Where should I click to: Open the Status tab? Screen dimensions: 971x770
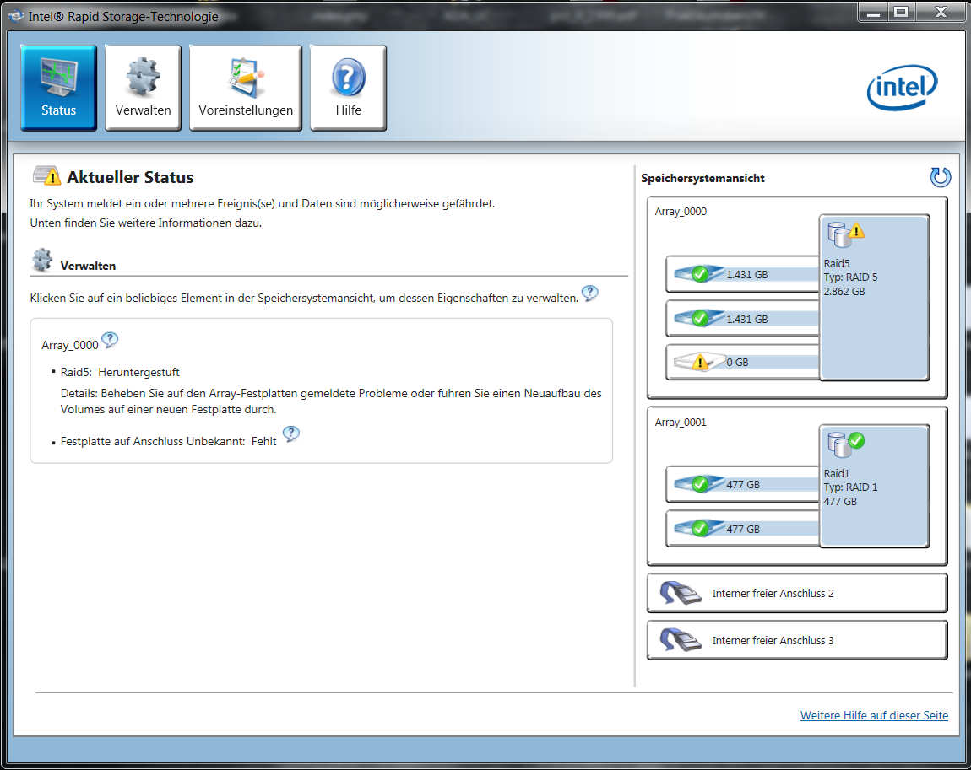[59, 88]
